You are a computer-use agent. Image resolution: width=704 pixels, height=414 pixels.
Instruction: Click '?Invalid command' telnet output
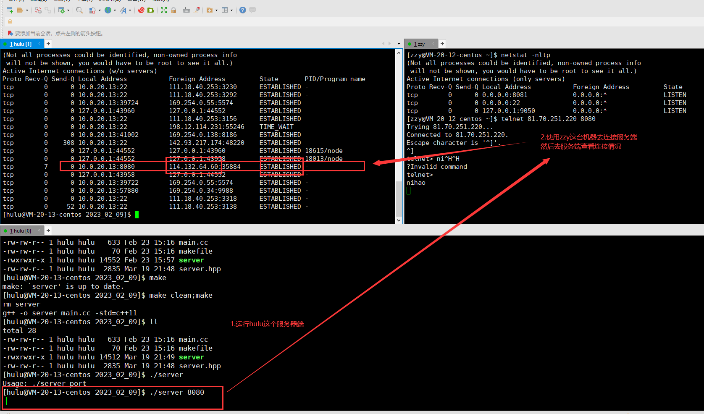(x=437, y=167)
